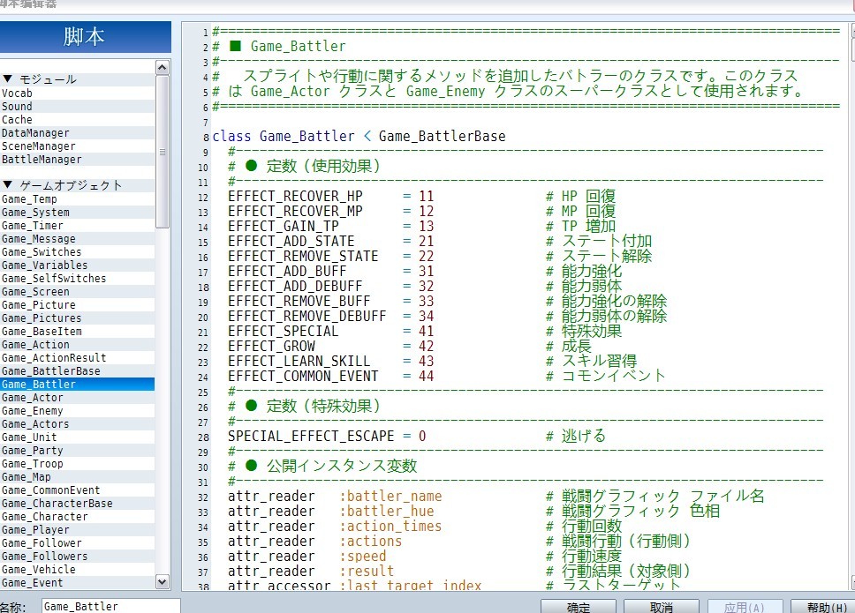855x613 pixels.
Task: Select the Game_Screen script
Action: 78,292
